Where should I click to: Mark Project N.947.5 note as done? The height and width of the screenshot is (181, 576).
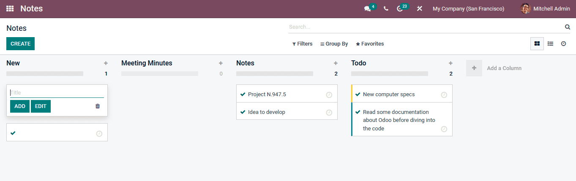[x=243, y=95]
